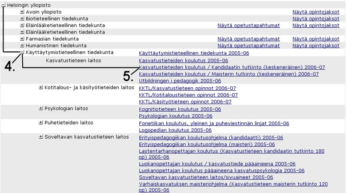Image resolution: width=346 pixels, height=193 pixels.
Task: Expand the Avoin yliopisto node
Action: click(x=22, y=12)
